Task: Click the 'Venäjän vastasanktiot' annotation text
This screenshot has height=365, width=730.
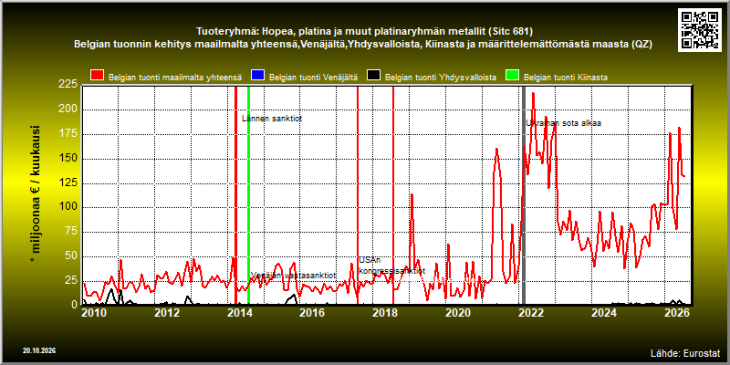Action: coord(293,276)
